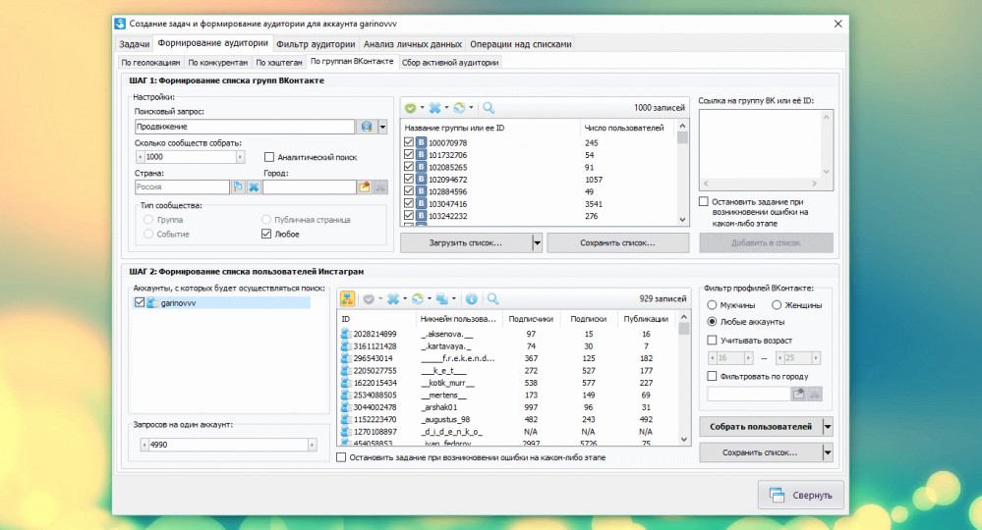Switch to the Фильтр аудитории tab
The width and height of the screenshot is (982, 530).
click(x=316, y=44)
